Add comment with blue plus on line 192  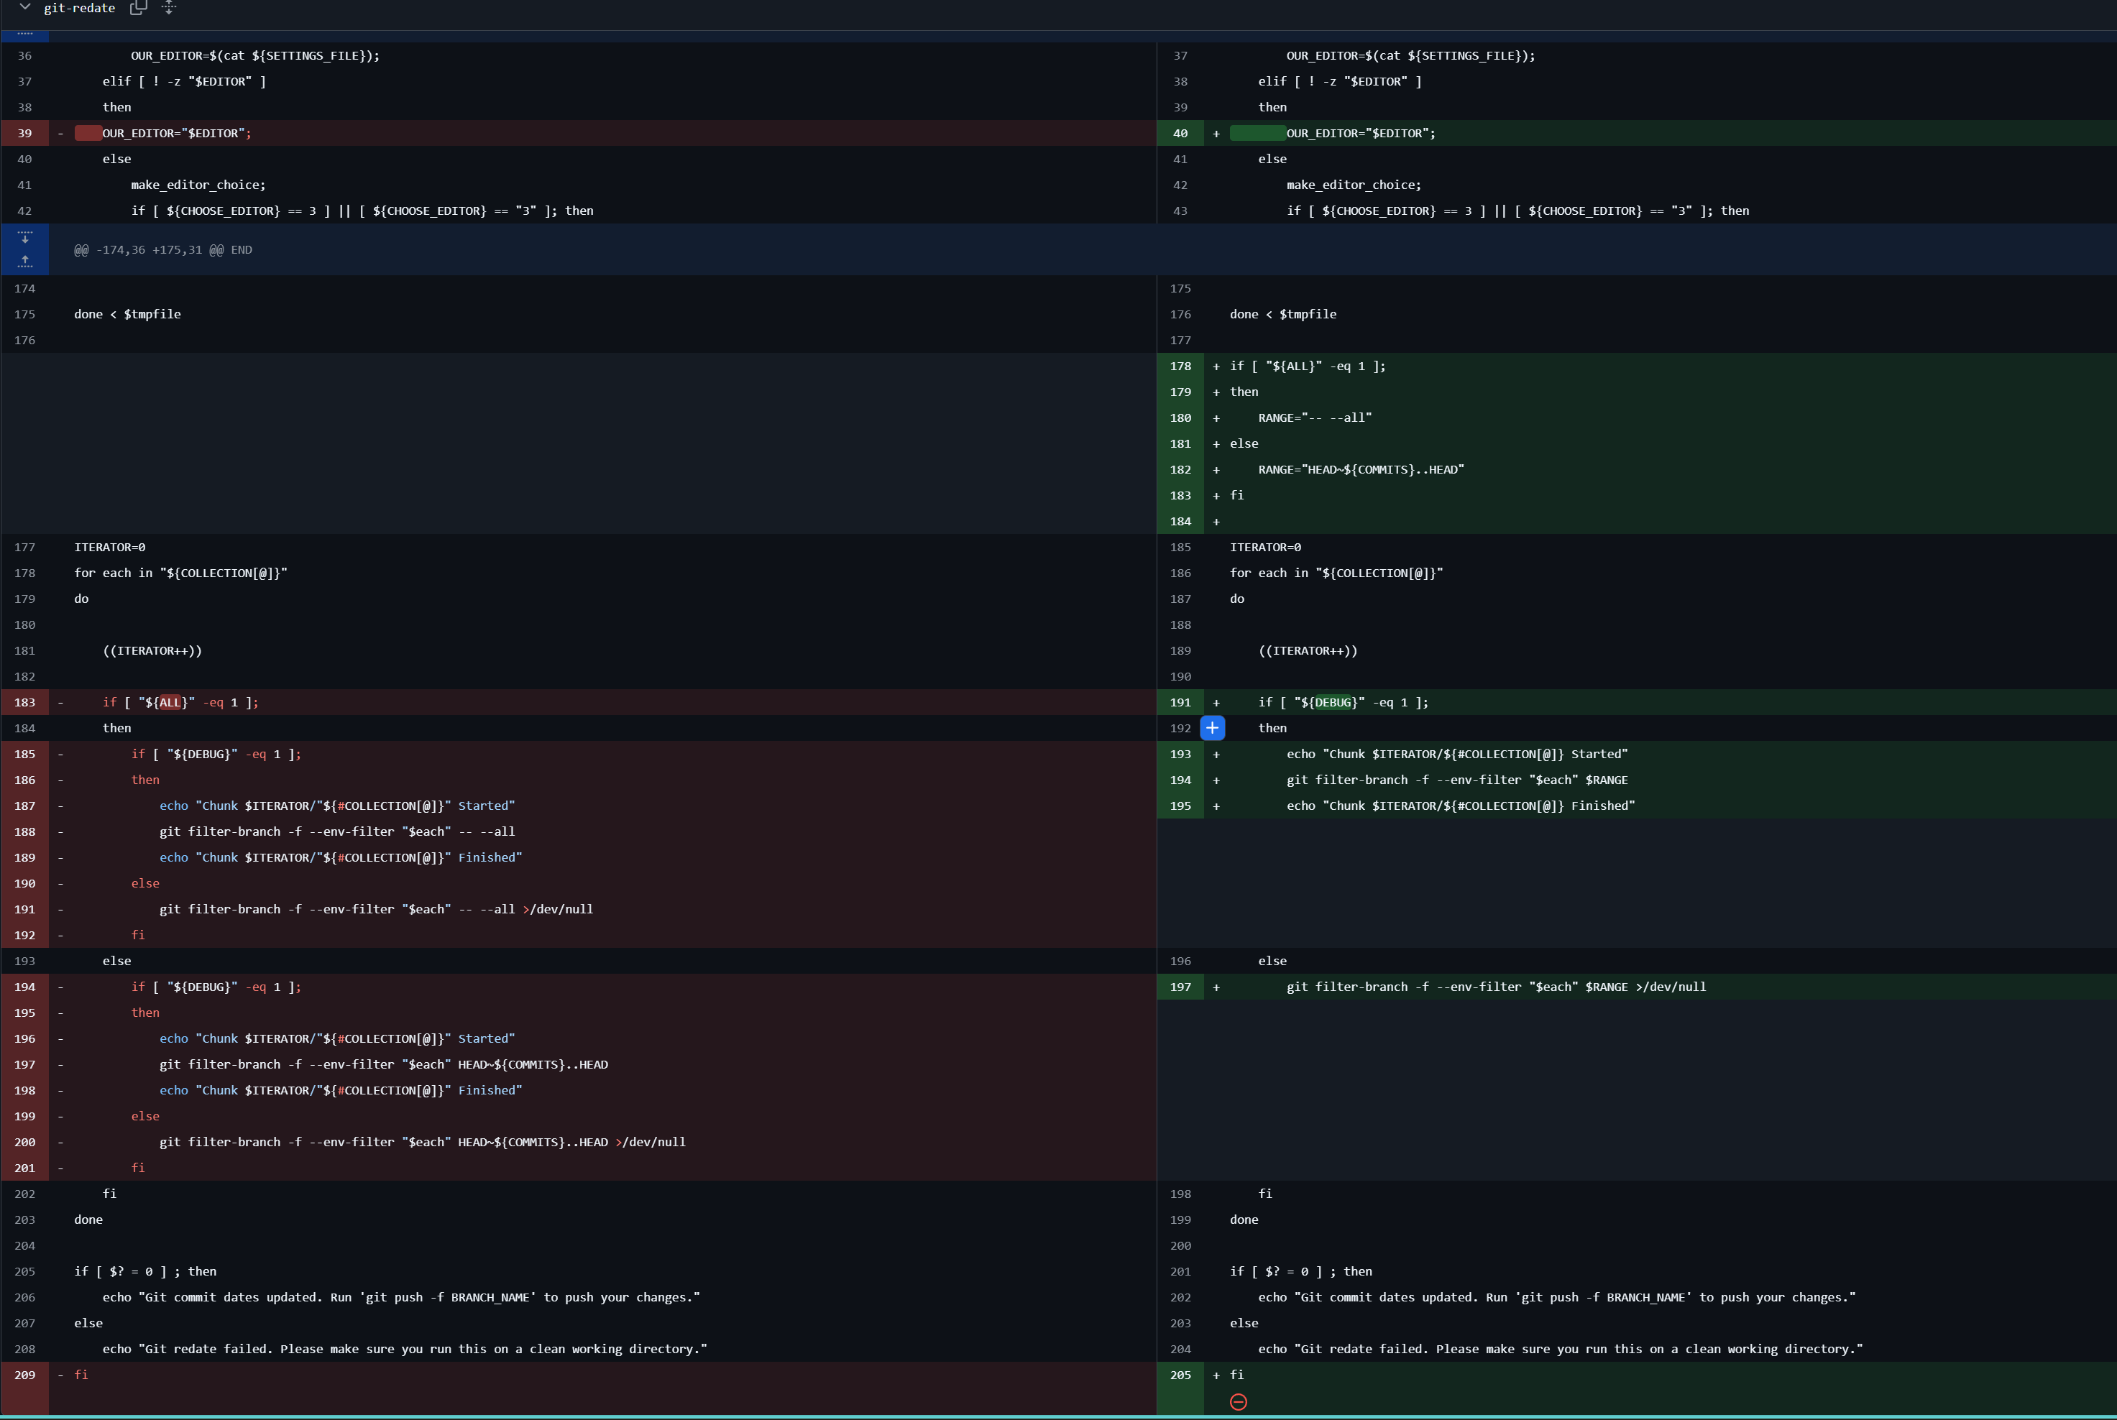(x=1212, y=728)
